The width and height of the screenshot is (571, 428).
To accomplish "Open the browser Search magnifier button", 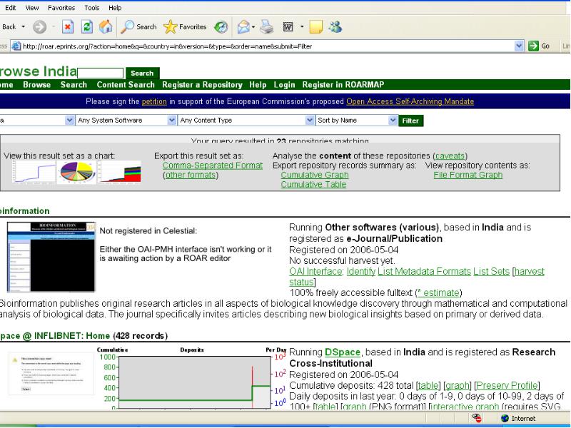I will click(138, 26).
